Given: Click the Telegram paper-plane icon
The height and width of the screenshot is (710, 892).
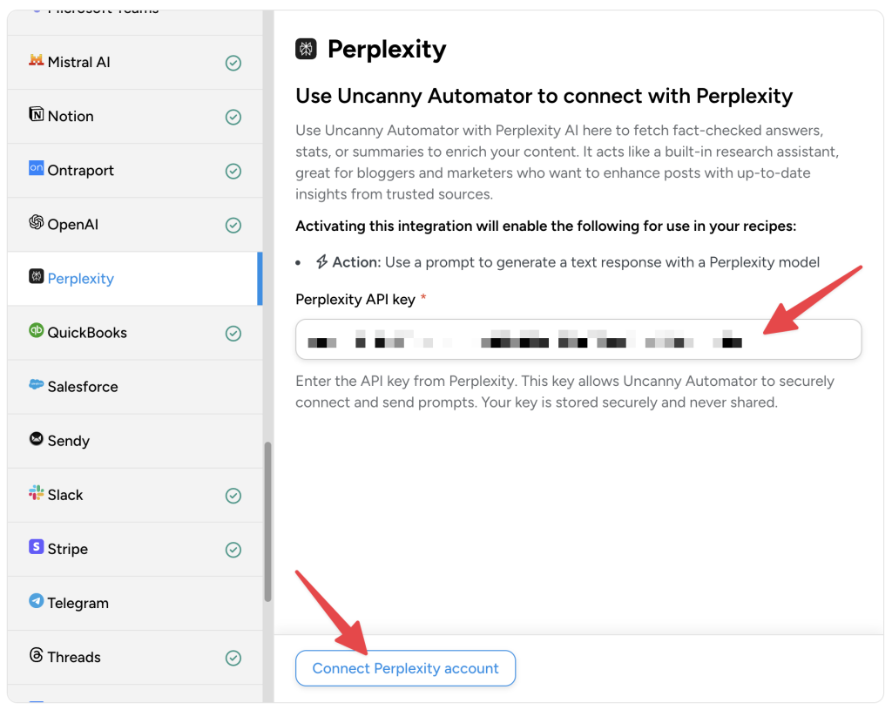Looking at the screenshot, I should (35, 602).
